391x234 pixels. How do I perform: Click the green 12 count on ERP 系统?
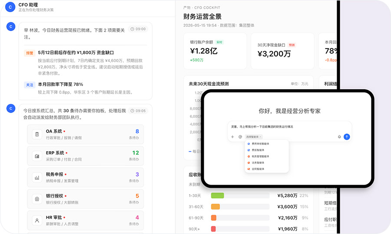[136, 153]
